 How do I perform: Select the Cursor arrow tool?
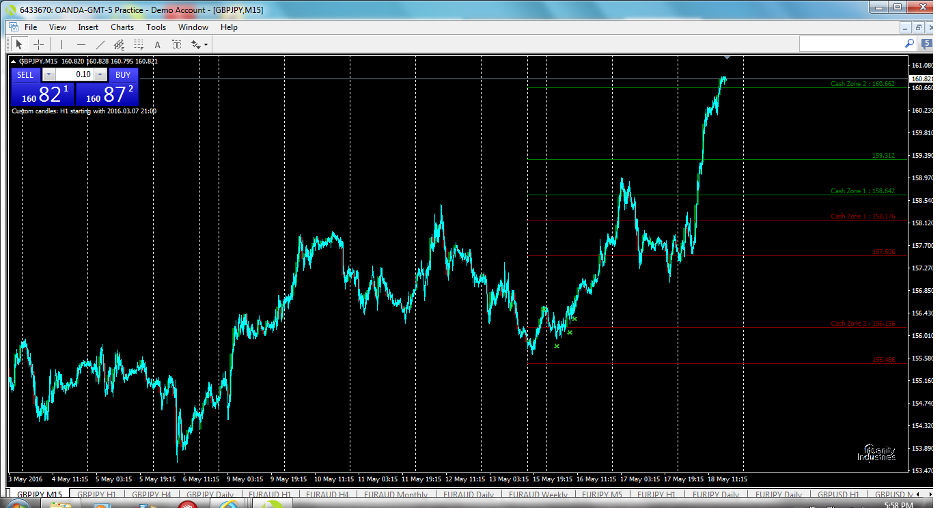pos(19,44)
